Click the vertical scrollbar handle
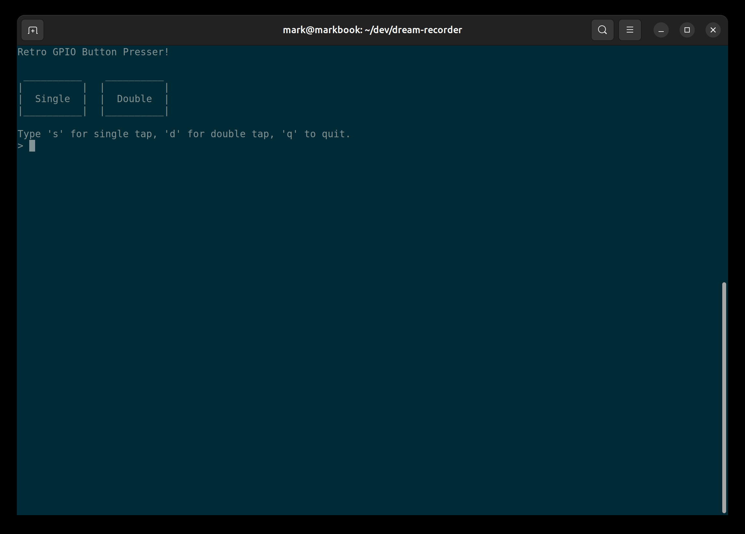This screenshot has width=745, height=534. click(724, 397)
